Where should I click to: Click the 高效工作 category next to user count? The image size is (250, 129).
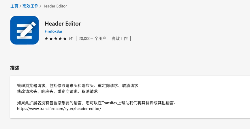(120, 38)
